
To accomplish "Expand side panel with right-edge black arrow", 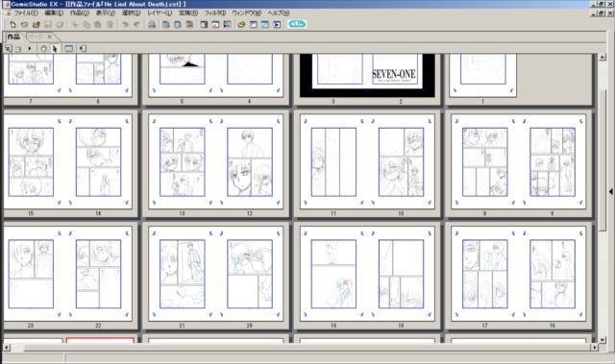I will (611, 191).
